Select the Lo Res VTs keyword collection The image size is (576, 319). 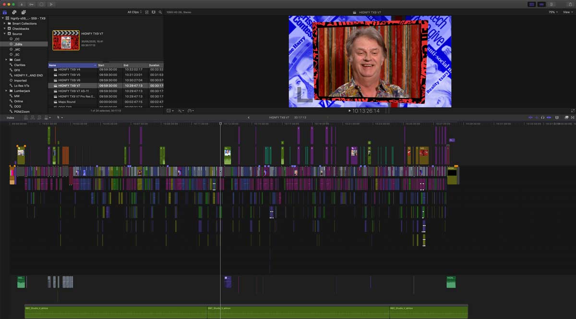coord(24,86)
